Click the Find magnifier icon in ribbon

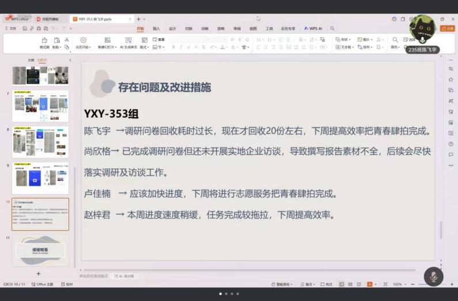pos(395,40)
